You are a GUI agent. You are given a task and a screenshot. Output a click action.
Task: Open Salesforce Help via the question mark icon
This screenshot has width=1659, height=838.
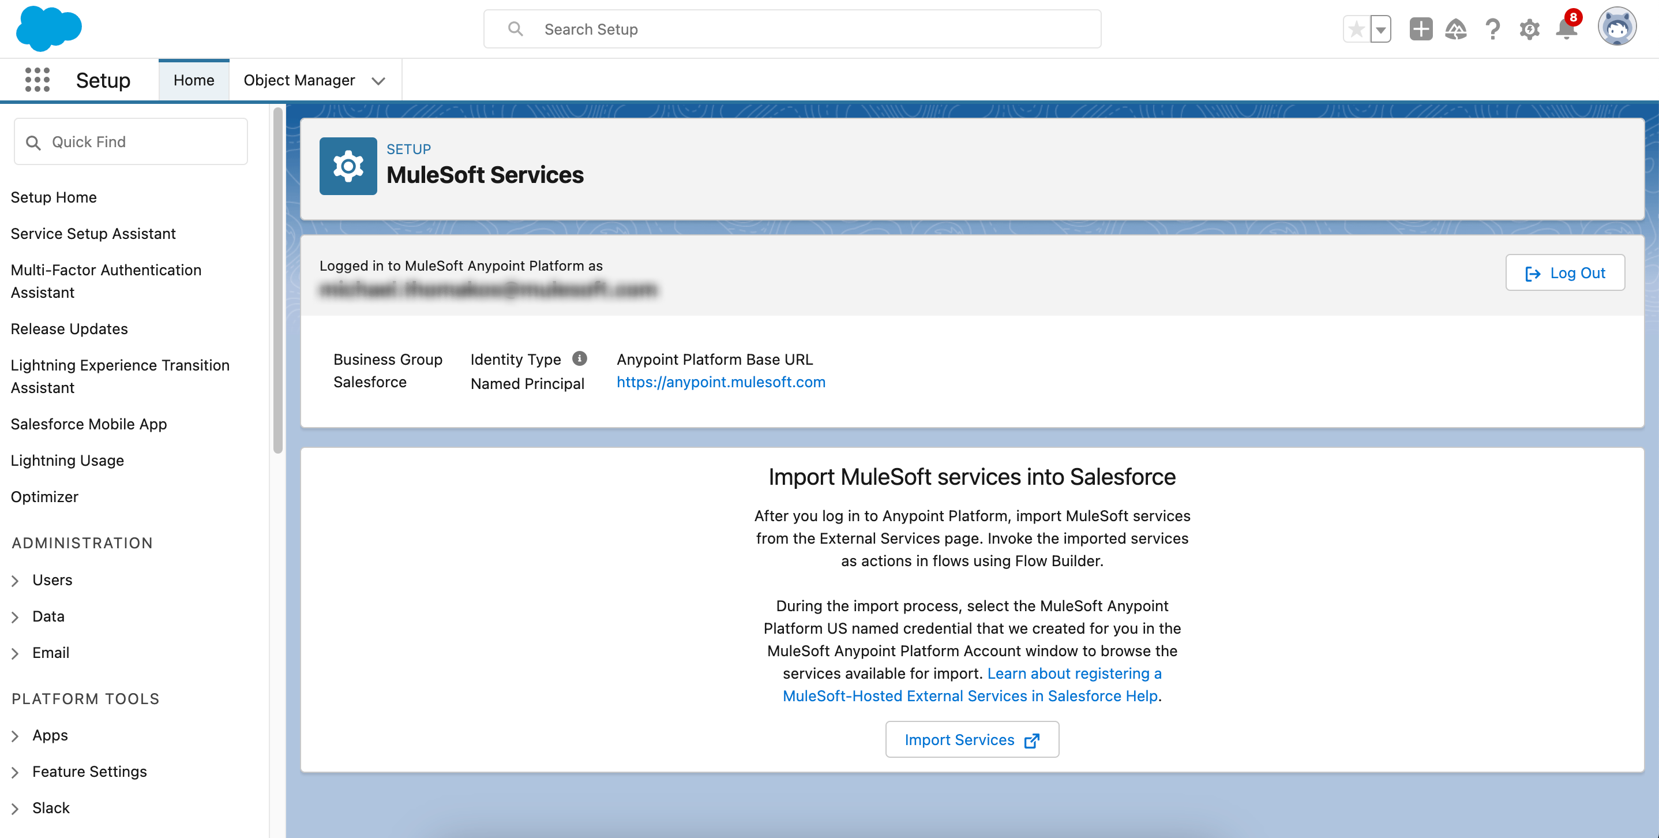click(x=1493, y=29)
